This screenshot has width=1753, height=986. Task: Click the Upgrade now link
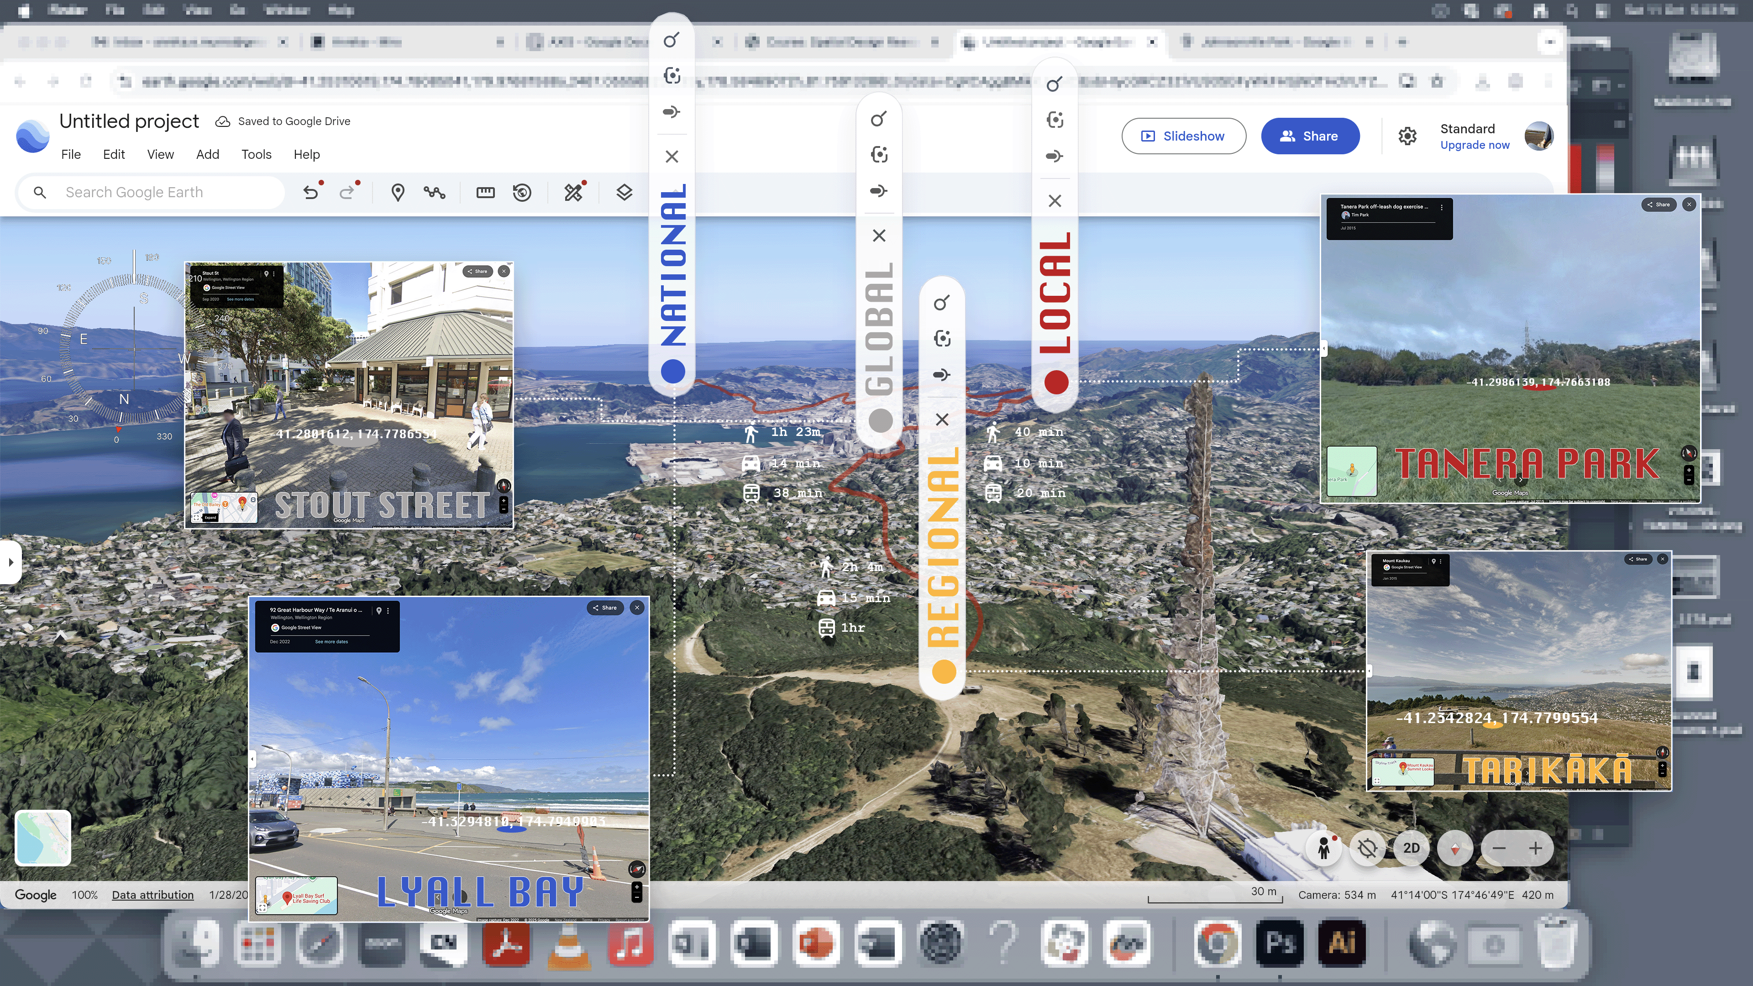[x=1475, y=145]
